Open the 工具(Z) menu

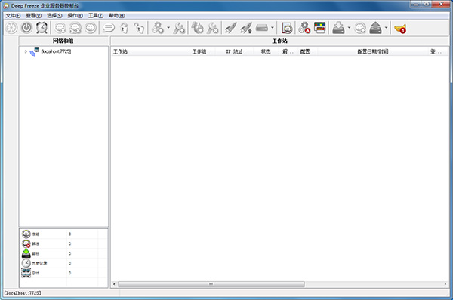96,16
